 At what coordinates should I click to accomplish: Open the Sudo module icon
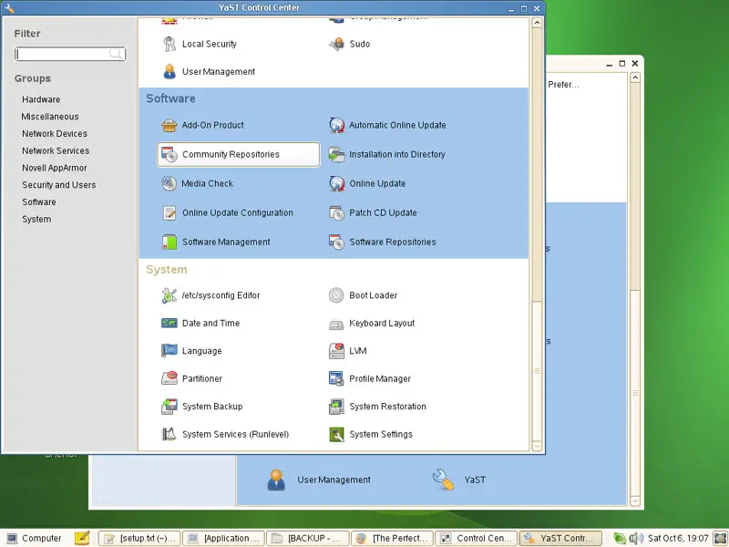click(x=336, y=44)
